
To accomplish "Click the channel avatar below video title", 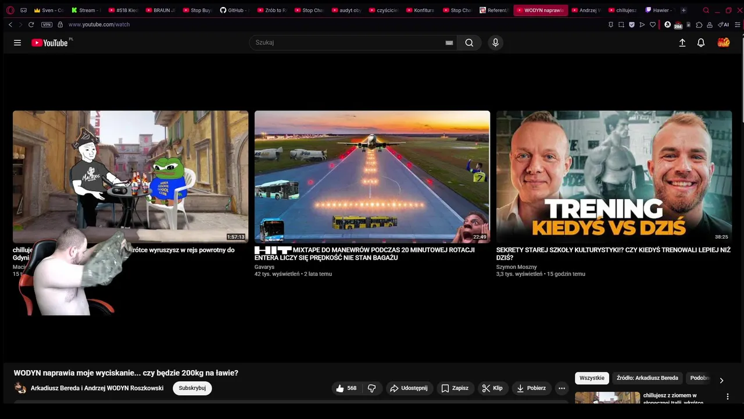I will [20, 388].
